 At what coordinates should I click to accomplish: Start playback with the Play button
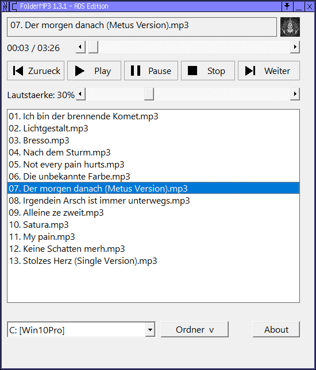pos(94,71)
